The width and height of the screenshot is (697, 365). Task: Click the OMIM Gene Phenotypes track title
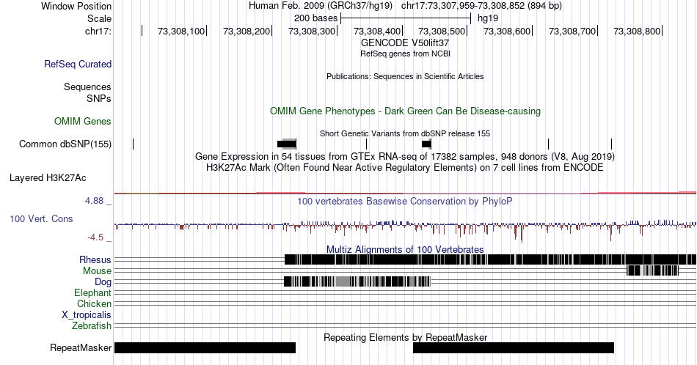[x=405, y=111]
